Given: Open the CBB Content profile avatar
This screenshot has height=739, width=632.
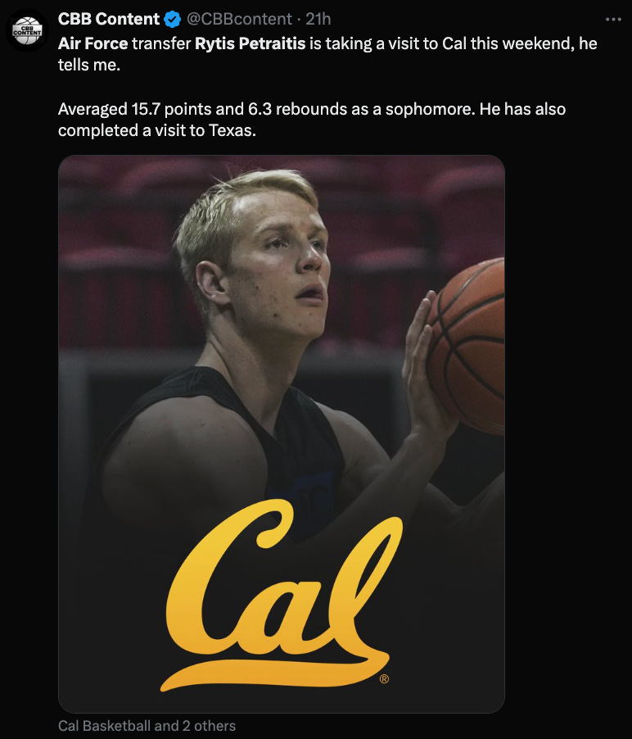Looking at the screenshot, I should [x=27, y=31].
